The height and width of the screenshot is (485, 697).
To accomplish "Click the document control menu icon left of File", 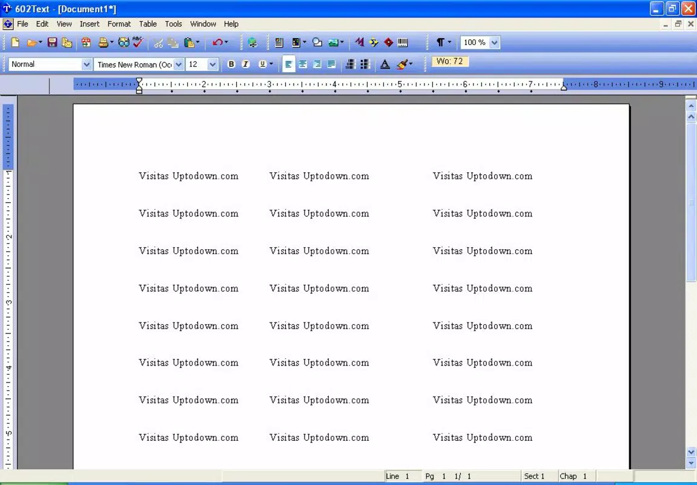I will tap(7, 24).
